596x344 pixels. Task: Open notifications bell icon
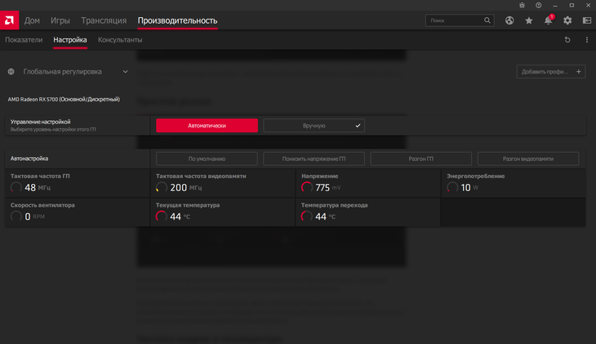click(548, 20)
